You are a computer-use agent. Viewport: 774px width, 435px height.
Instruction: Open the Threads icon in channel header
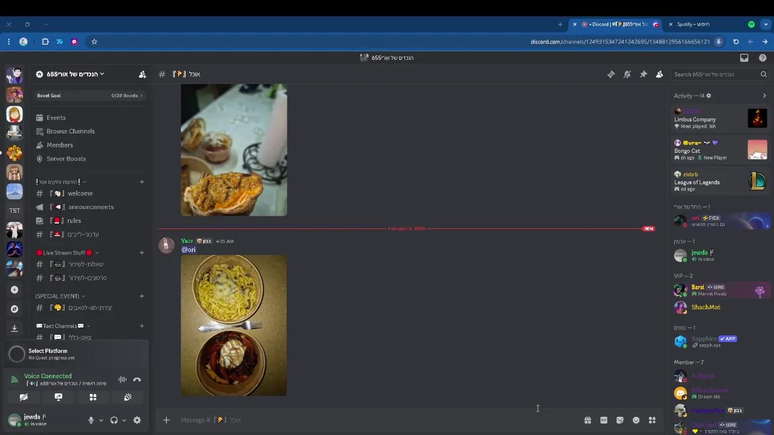(611, 74)
